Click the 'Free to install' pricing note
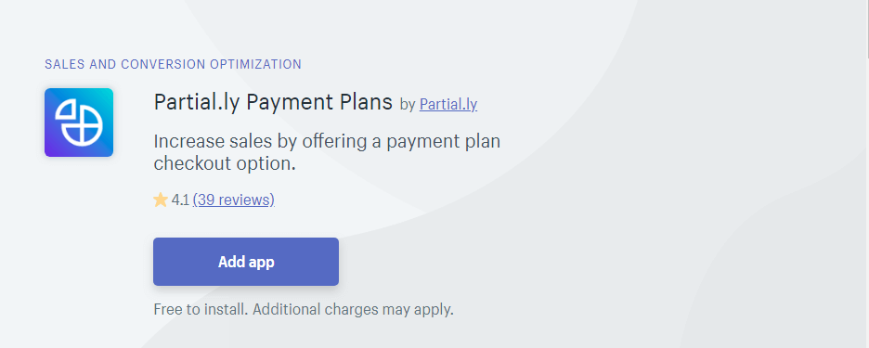 pos(201,309)
